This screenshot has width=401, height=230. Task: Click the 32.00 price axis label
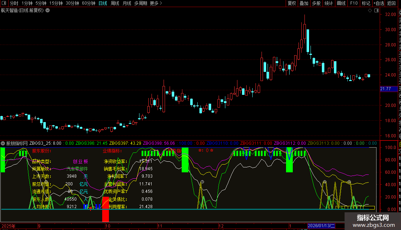coord(390,15)
